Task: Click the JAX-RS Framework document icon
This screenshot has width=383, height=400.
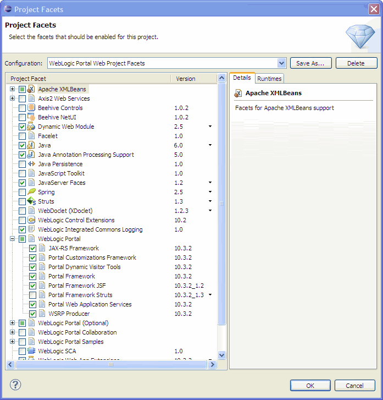Action: point(42,248)
